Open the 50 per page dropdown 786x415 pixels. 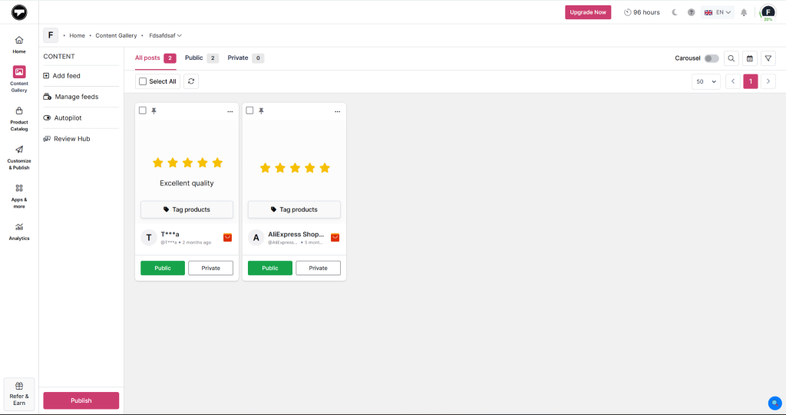coord(706,81)
